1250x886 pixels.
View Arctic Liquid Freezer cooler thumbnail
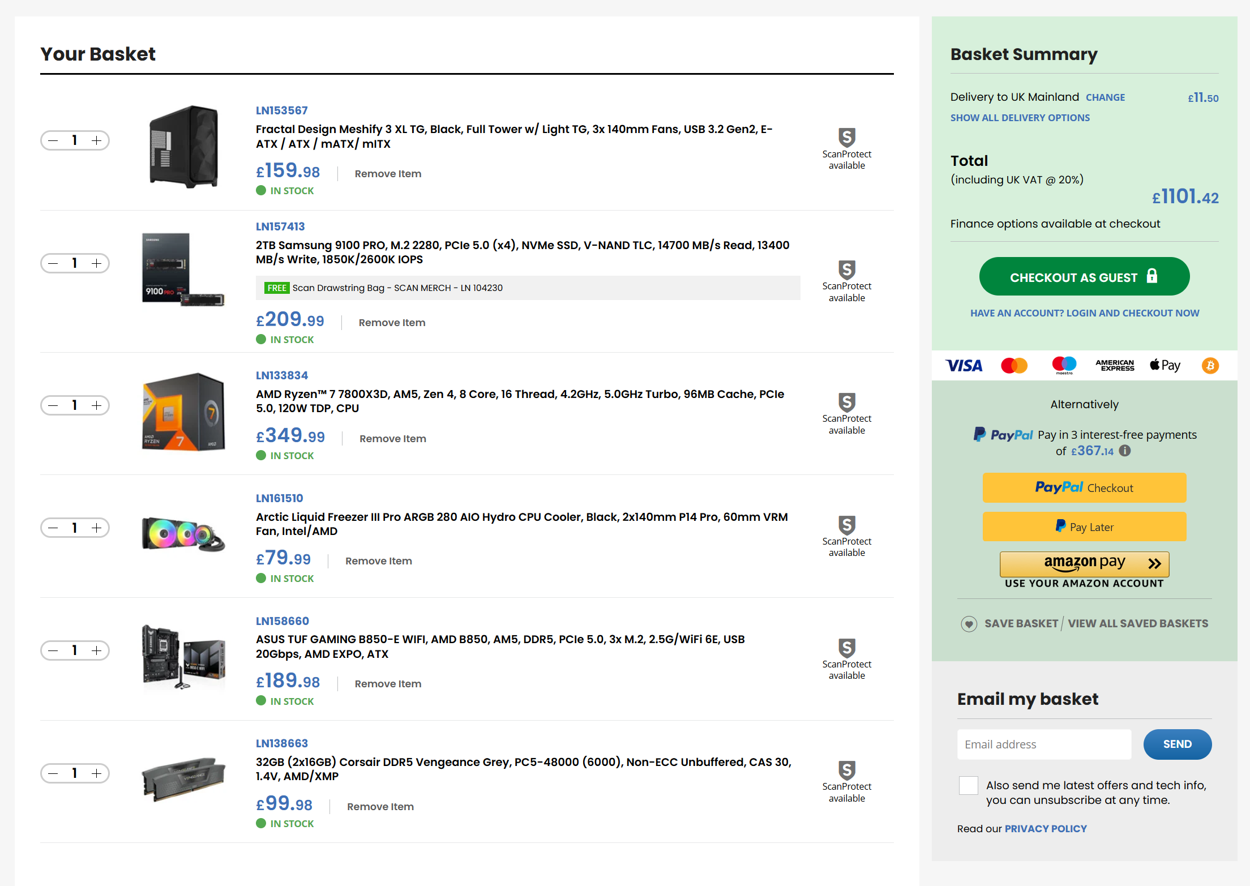(183, 534)
